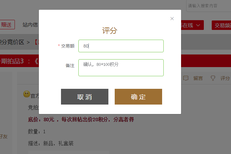Click the 赠送 outlined button
This screenshot has width=231, height=154.
point(7,25)
